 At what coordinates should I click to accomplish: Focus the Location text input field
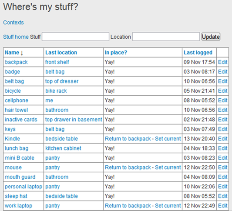click(166, 37)
